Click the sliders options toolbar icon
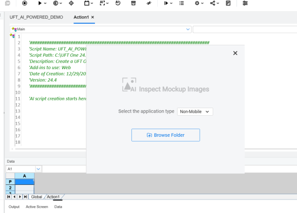The height and width of the screenshot is (213, 297). coord(245,3)
